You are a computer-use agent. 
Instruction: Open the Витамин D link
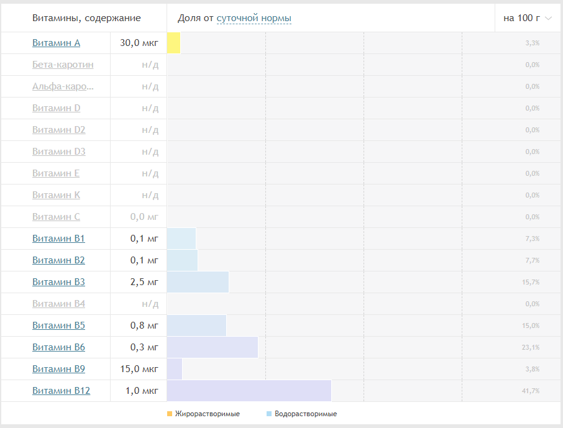click(56, 108)
